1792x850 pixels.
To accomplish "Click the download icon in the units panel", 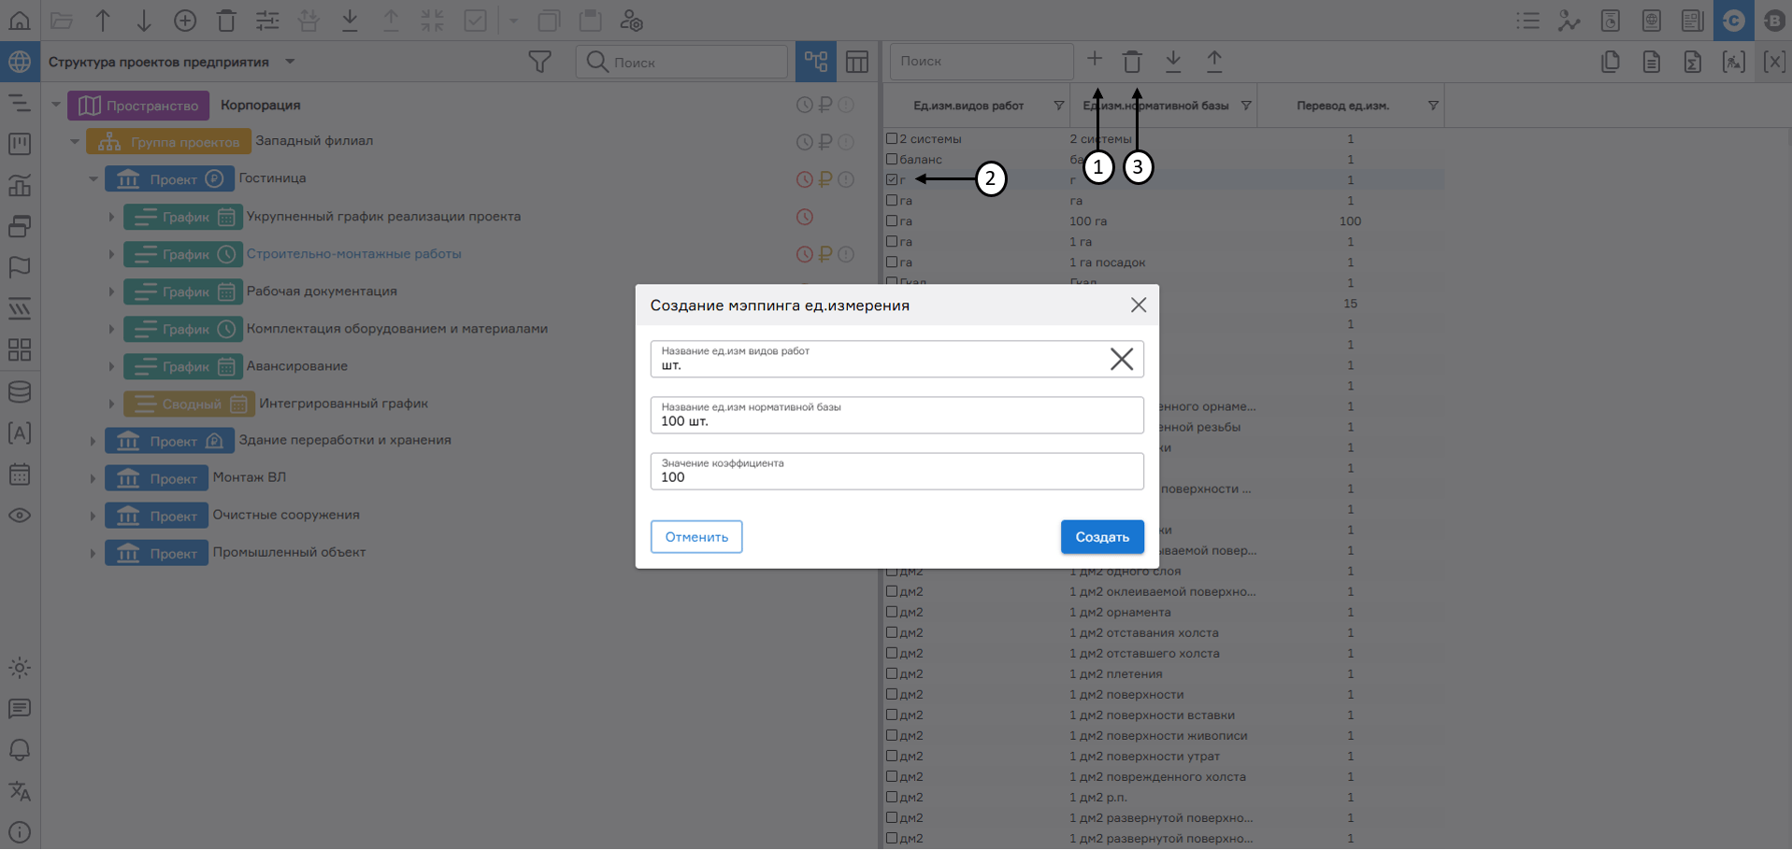I will 1173,60.
